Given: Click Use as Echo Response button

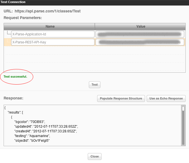Looking at the screenshot, I should pos(166,98).
